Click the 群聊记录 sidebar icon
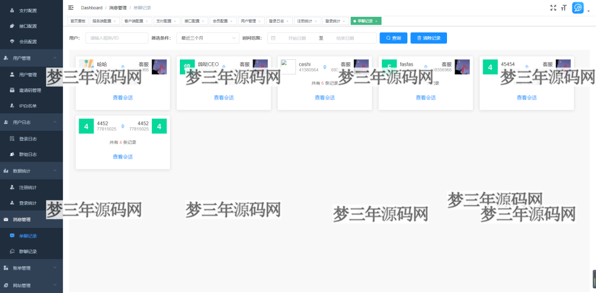 click(x=12, y=251)
